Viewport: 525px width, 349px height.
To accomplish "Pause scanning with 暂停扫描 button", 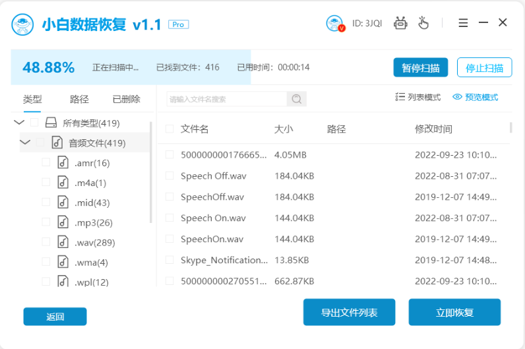I will click(420, 67).
